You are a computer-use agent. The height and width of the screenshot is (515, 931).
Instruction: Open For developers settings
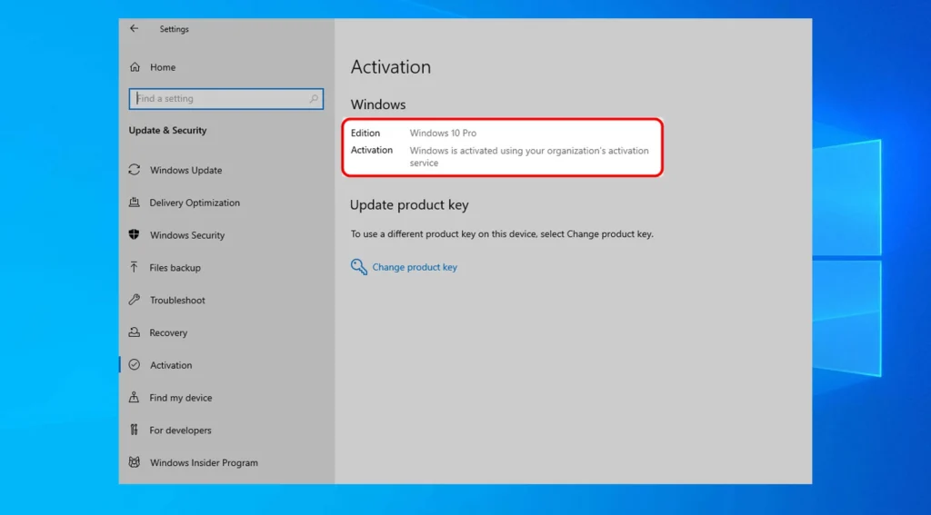[181, 431]
